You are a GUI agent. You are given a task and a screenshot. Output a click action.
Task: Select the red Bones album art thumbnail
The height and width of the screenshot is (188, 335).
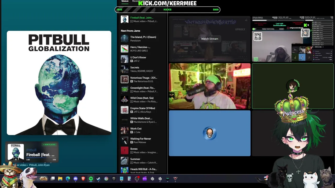coord(125,150)
